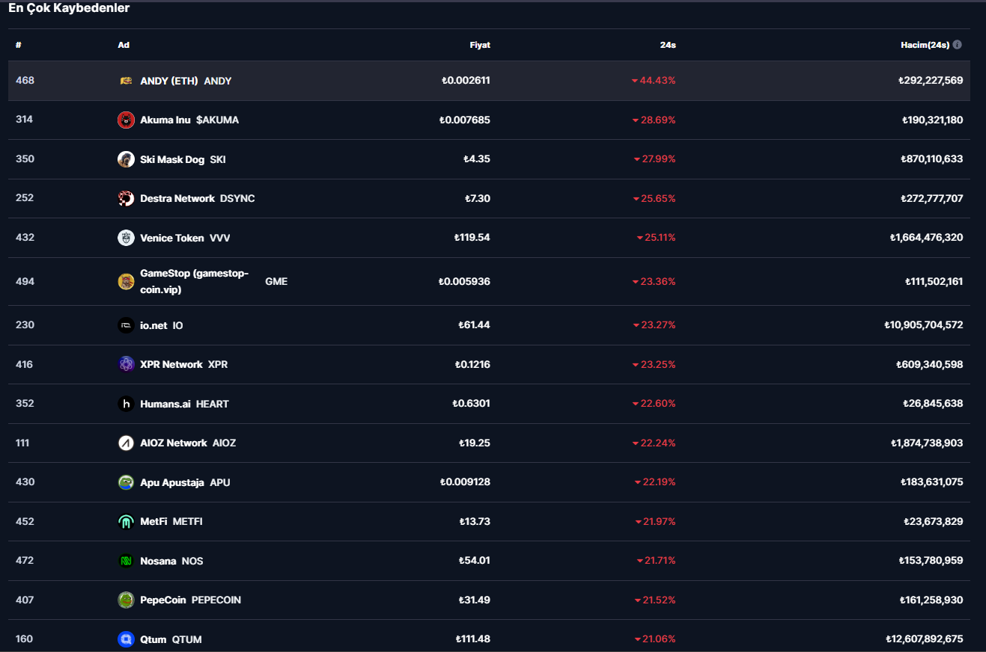The width and height of the screenshot is (986, 652).
Task: Sort by the Hacim(24s) column header
Action: point(924,45)
